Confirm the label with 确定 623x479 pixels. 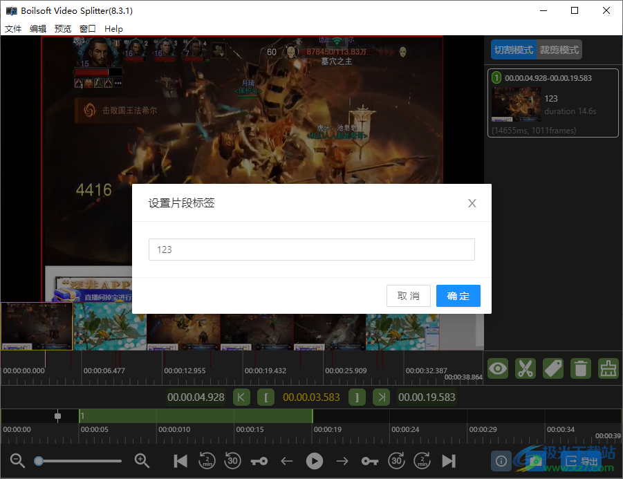pos(458,295)
